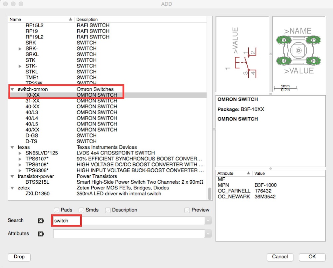Select the BTS5215L power switch device
This screenshot has width=333, height=268.
pos(107,182)
